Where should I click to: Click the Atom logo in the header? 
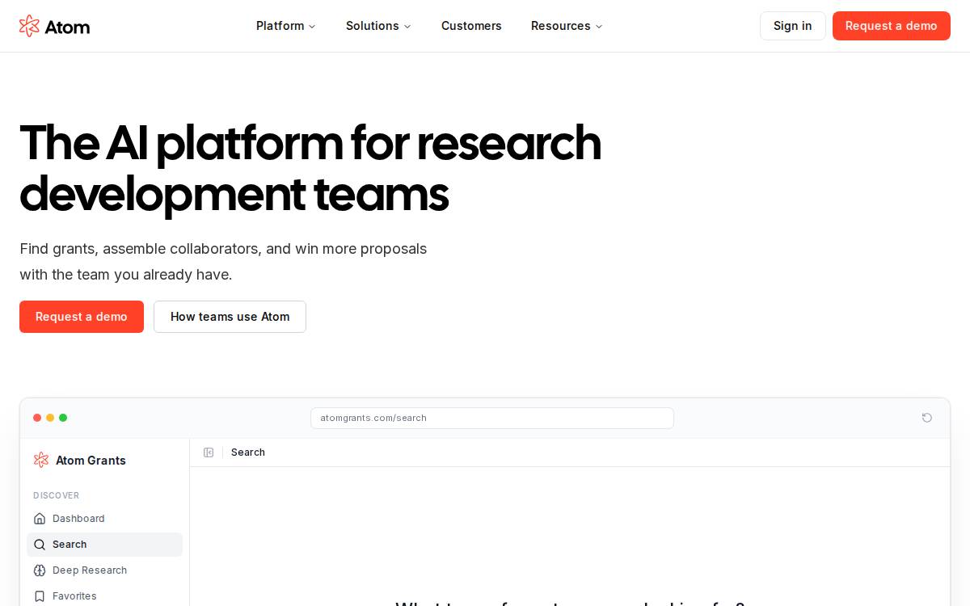pos(54,26)
